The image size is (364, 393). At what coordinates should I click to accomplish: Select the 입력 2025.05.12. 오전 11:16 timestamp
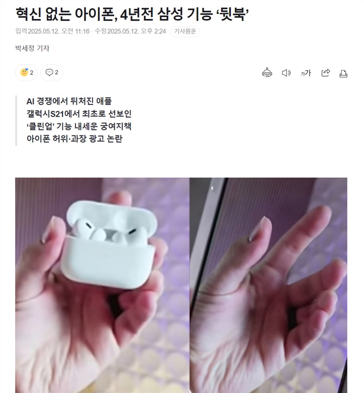point(52,31)
